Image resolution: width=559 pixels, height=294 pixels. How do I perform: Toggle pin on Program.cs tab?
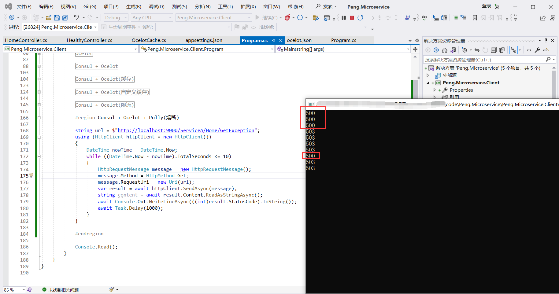(x=274, y=40)
